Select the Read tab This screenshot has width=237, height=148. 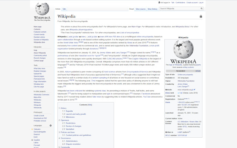pyautogui.click(x=131, y=9)
